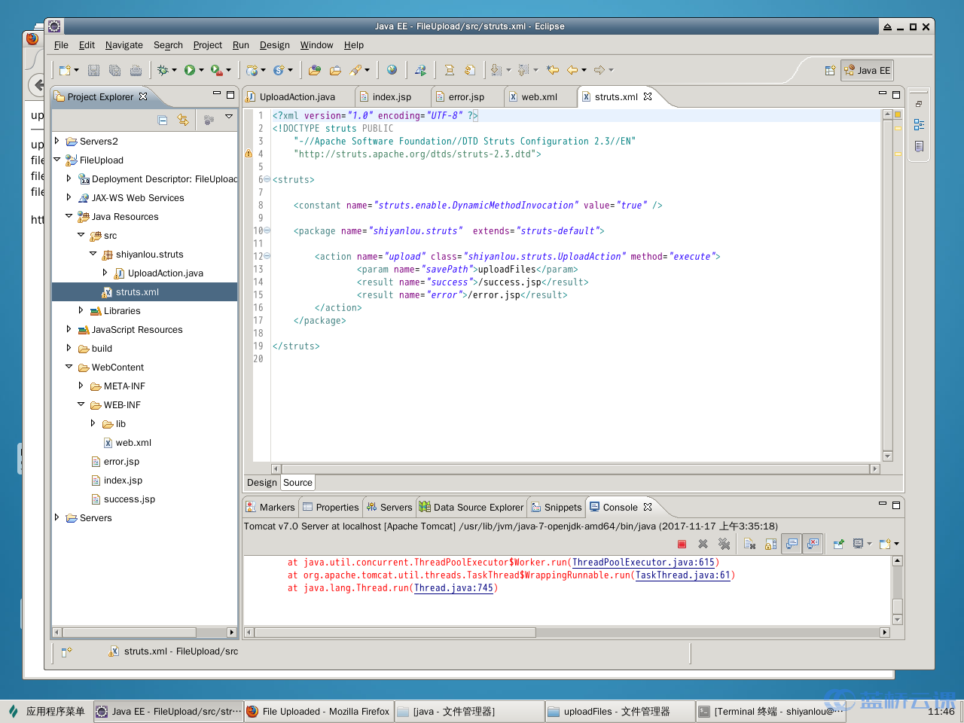Image resolution: width=964 pixels, height=723 pixels.
Task: Click the Remove Launch console icon
Action: pos(703,544)
